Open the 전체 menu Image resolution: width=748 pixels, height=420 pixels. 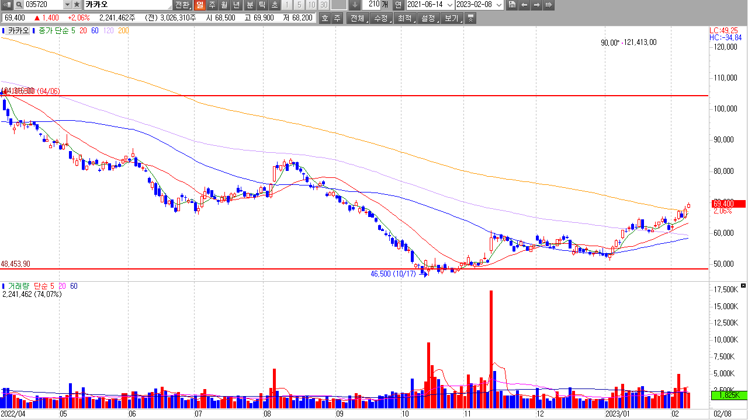tap(357, 18)
